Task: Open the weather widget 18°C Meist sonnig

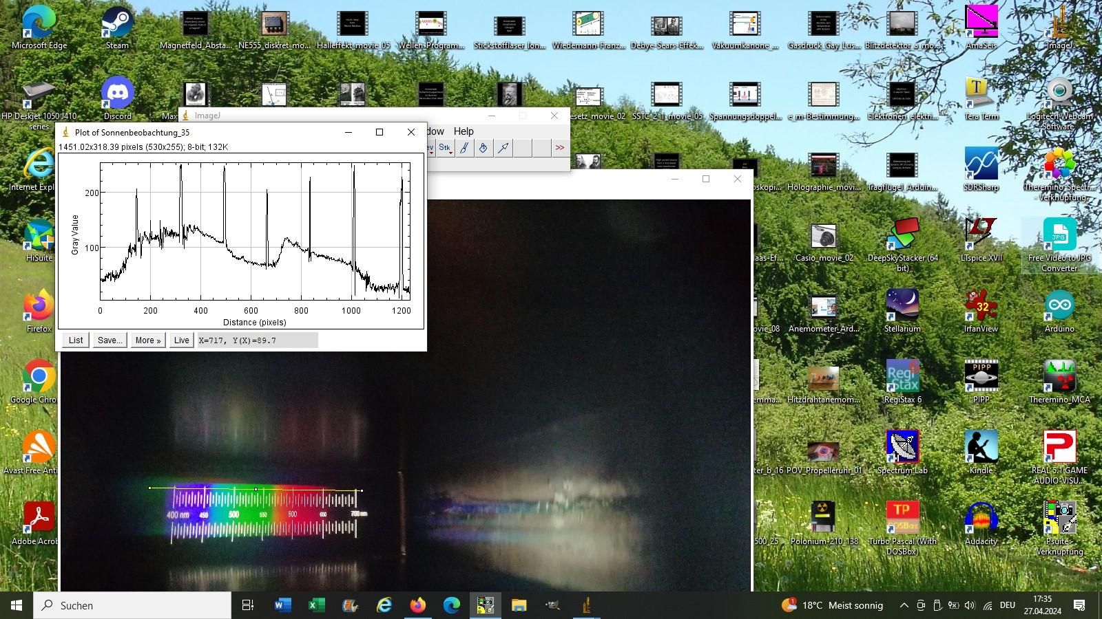Action: [833, 605]
